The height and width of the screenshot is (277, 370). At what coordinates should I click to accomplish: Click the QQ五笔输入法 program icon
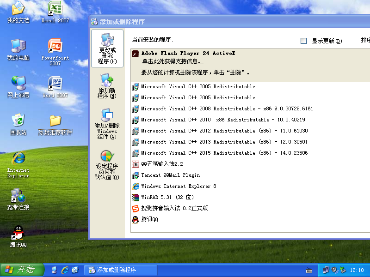[x=135, y=164]
